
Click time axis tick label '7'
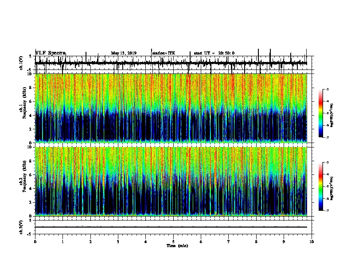click(229, 242)
